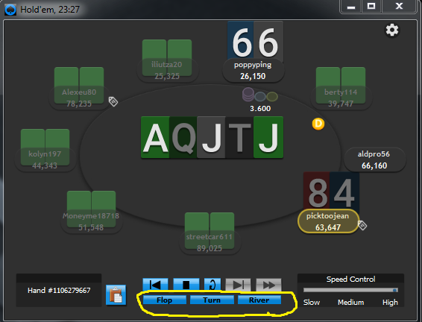Select player picktoojean's name plate
The image size is (422, 322).
pos(328,221)
